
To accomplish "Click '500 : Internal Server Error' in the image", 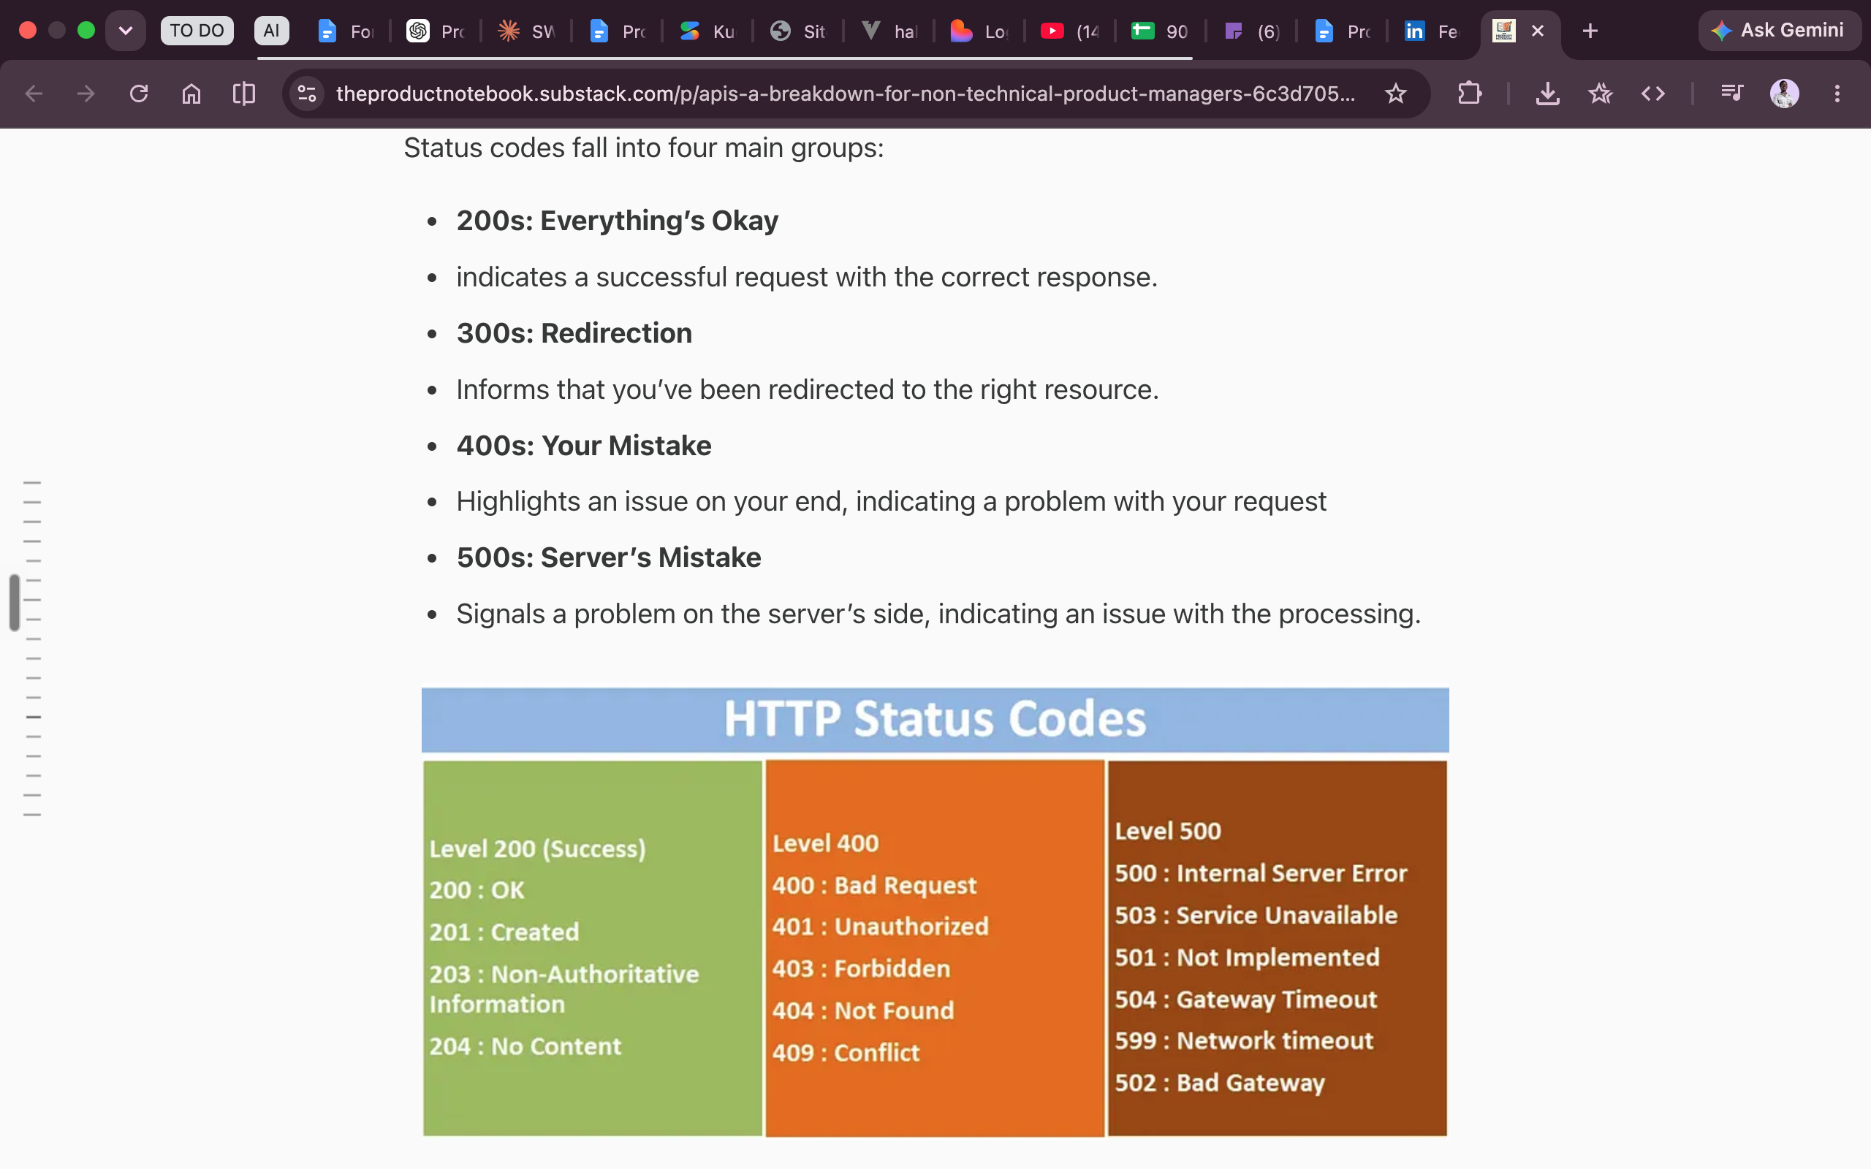I will [x=1261, y=874].
